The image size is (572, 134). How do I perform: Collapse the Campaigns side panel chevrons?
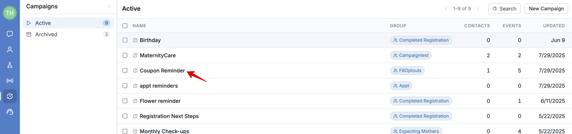pyautogui.click(x=109, y=6)
